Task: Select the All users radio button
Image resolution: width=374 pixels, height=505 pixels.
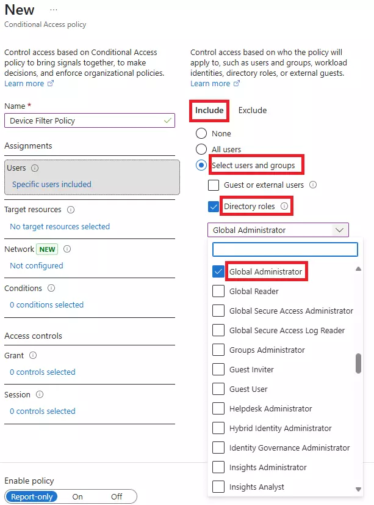Action: [201, 149]
